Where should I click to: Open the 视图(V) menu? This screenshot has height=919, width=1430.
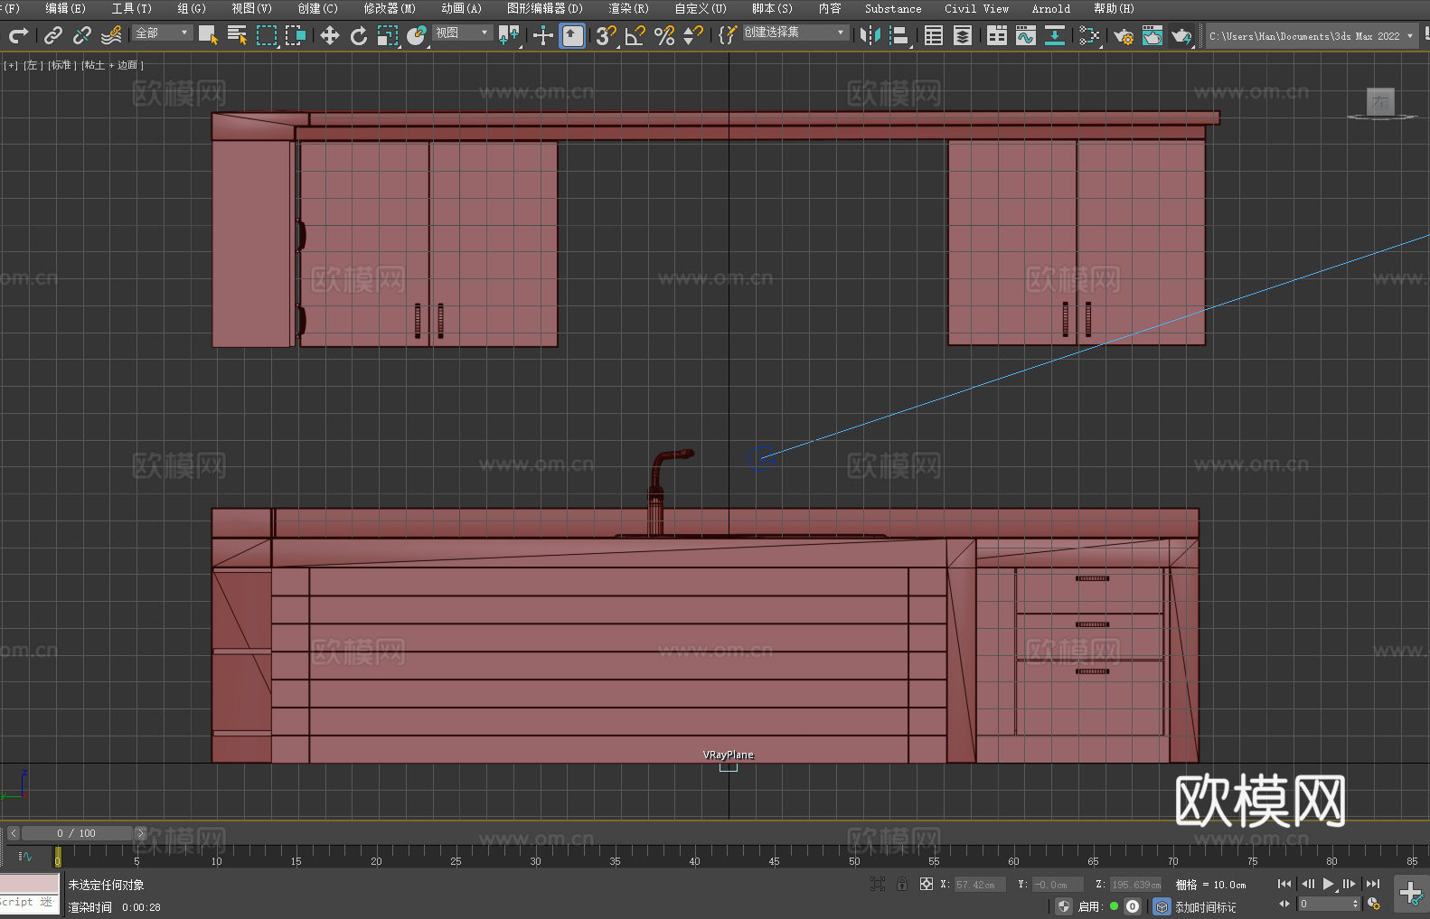point(251,8)
